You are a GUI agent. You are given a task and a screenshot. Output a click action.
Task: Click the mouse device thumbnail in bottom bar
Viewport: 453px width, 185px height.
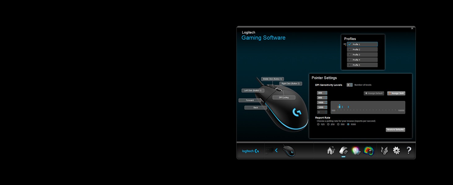pos(289,151)
